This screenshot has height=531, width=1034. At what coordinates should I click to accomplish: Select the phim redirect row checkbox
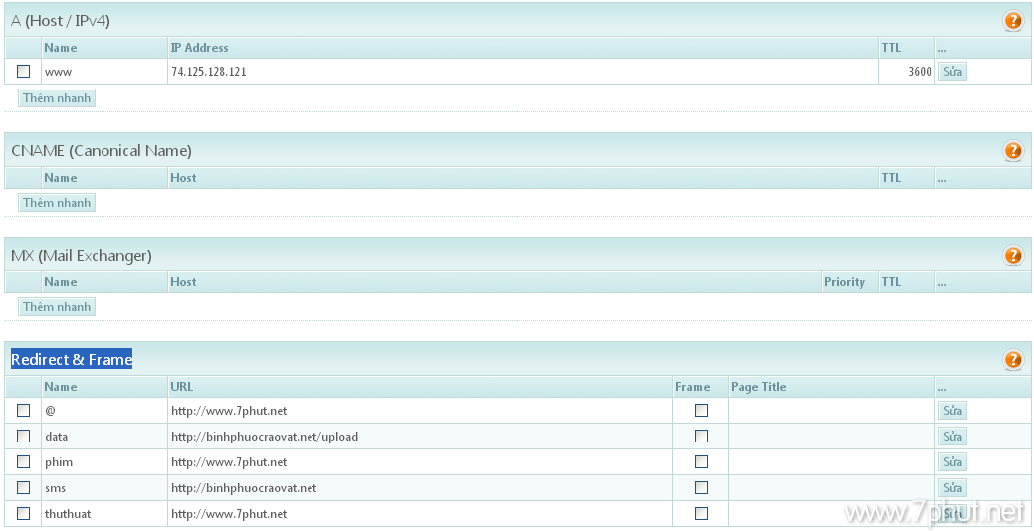point(24,461)
